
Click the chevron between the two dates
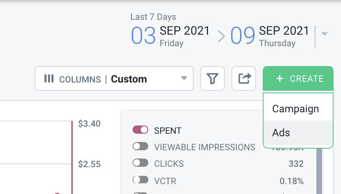pos(222,36)
